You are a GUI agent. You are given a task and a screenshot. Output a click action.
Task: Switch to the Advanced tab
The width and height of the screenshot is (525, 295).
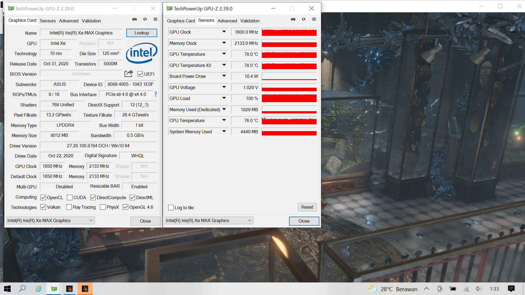click(68, 20)
